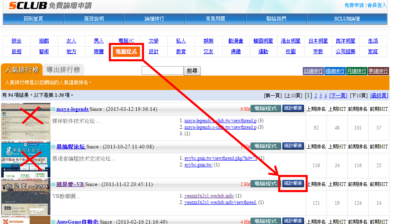Click the 會員登入 login link
This screenshot has height=224, width=394.
[x=376, y=5]
